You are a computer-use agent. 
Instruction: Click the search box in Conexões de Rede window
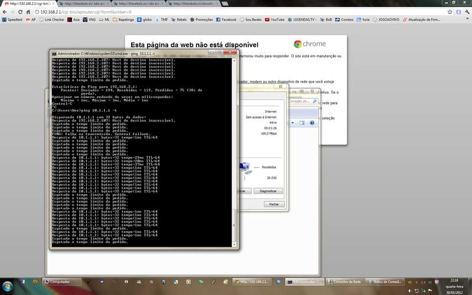click(303, 101)
